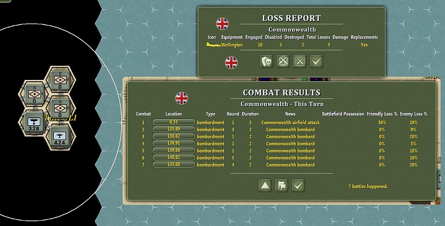Click the 'Commonwealth bomb' news entry for combat 7

[290, 165]
